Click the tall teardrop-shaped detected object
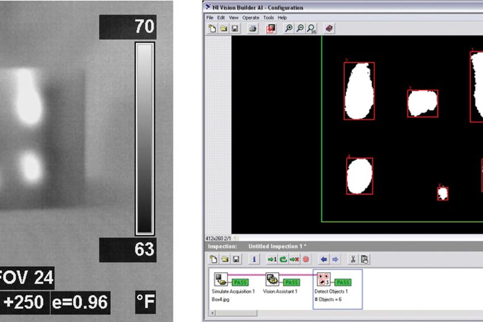Viewport: 483px width, 322px height. pos(359,91)
